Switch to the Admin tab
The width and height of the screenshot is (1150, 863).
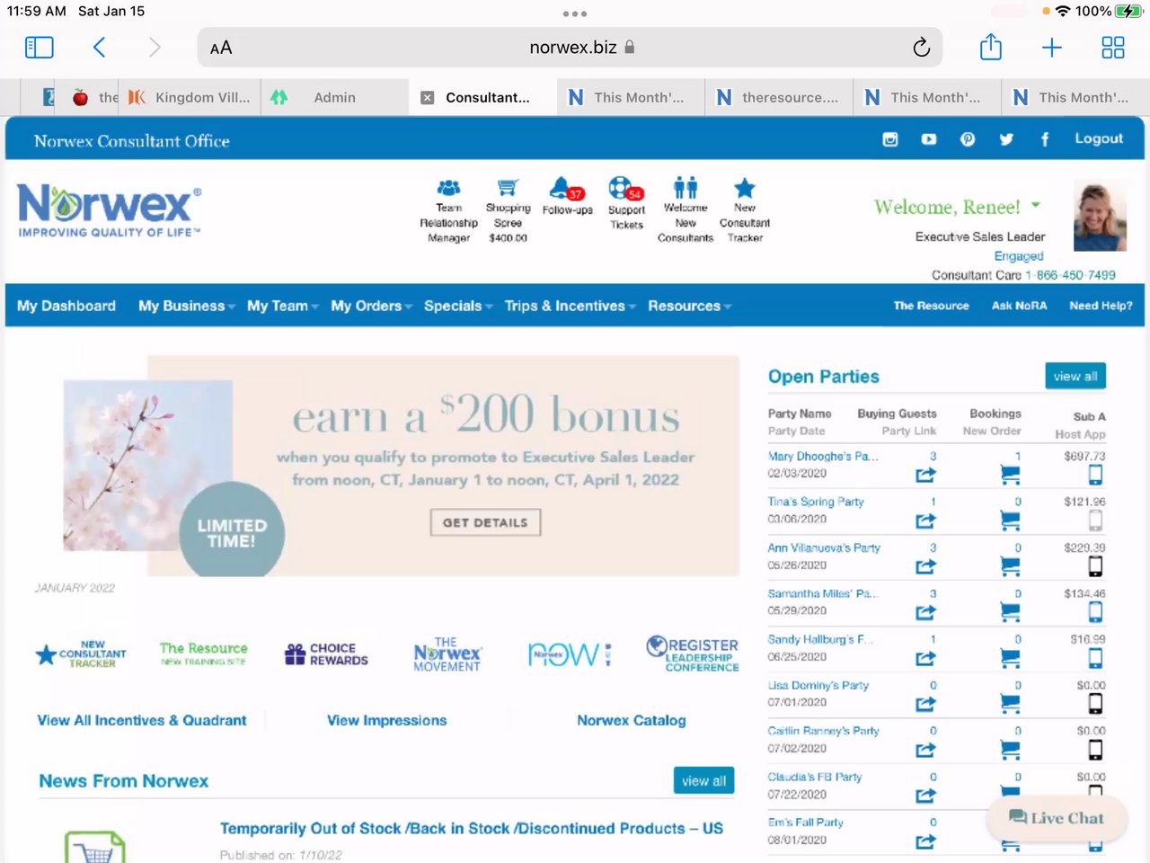point(334,97)
